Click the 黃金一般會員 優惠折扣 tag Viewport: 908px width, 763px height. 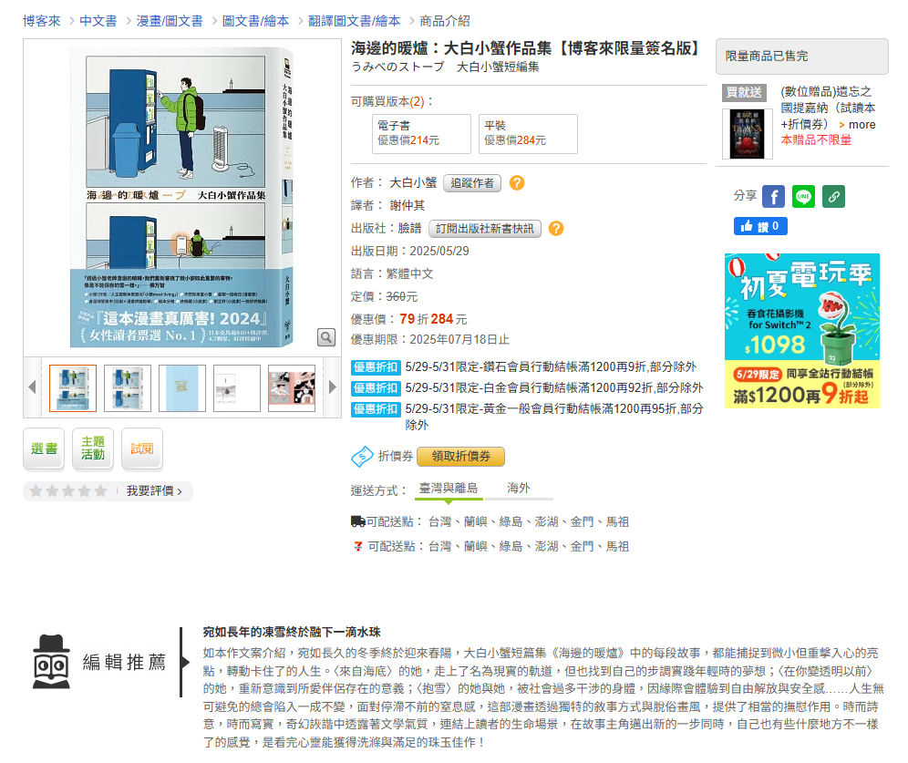click(376, 408)
